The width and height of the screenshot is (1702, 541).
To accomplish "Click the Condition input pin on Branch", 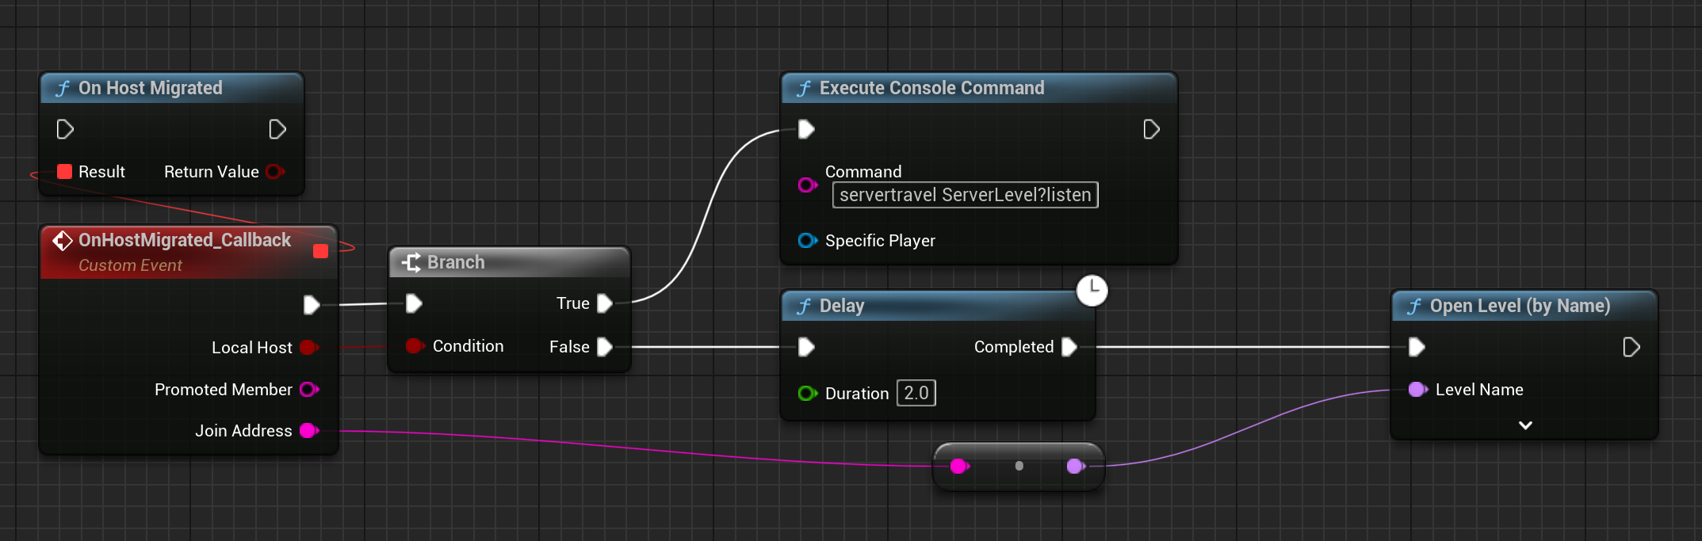I will 414,346.
